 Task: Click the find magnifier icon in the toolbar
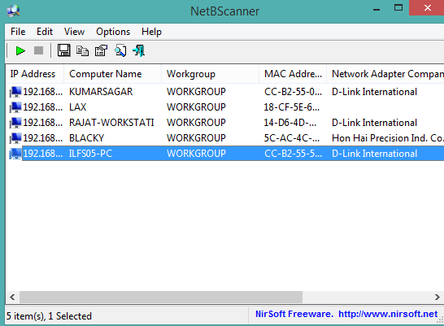coord(120,51)
